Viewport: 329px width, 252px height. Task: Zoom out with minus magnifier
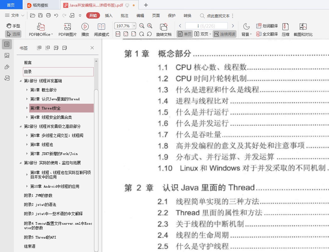point(142,26)
